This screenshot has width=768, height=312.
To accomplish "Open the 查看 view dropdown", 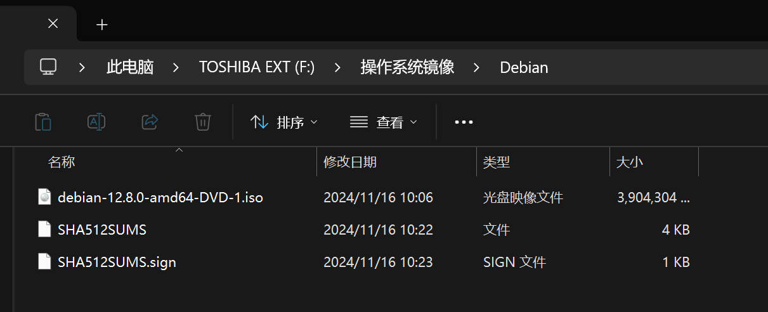I will click(x=384, y=122).
